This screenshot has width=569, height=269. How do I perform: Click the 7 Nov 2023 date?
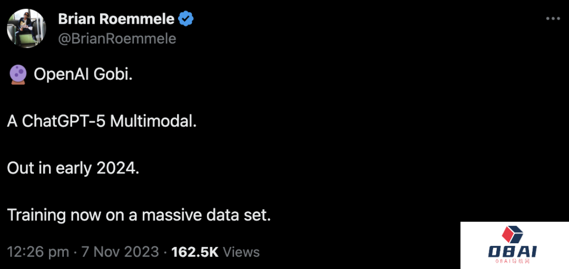pos(120,252)
